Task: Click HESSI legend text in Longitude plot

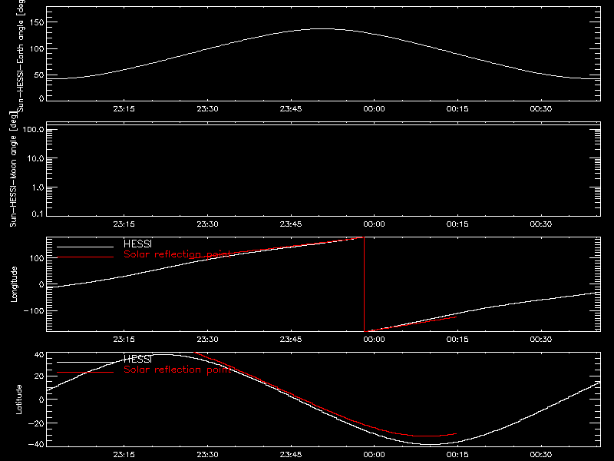Action: click(x=138, y=244)
